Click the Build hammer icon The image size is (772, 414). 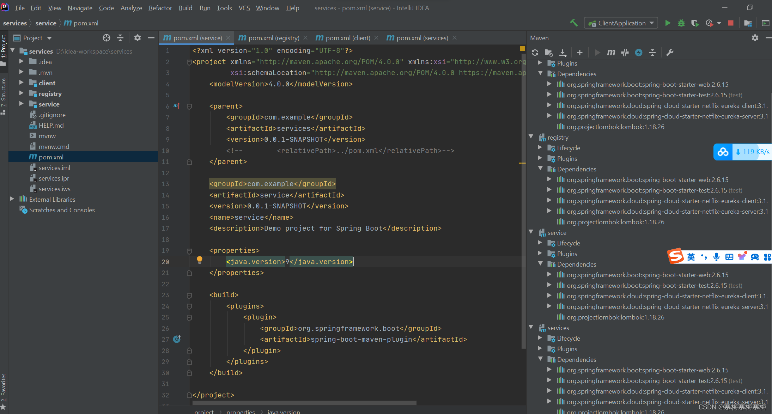point(574,23)
